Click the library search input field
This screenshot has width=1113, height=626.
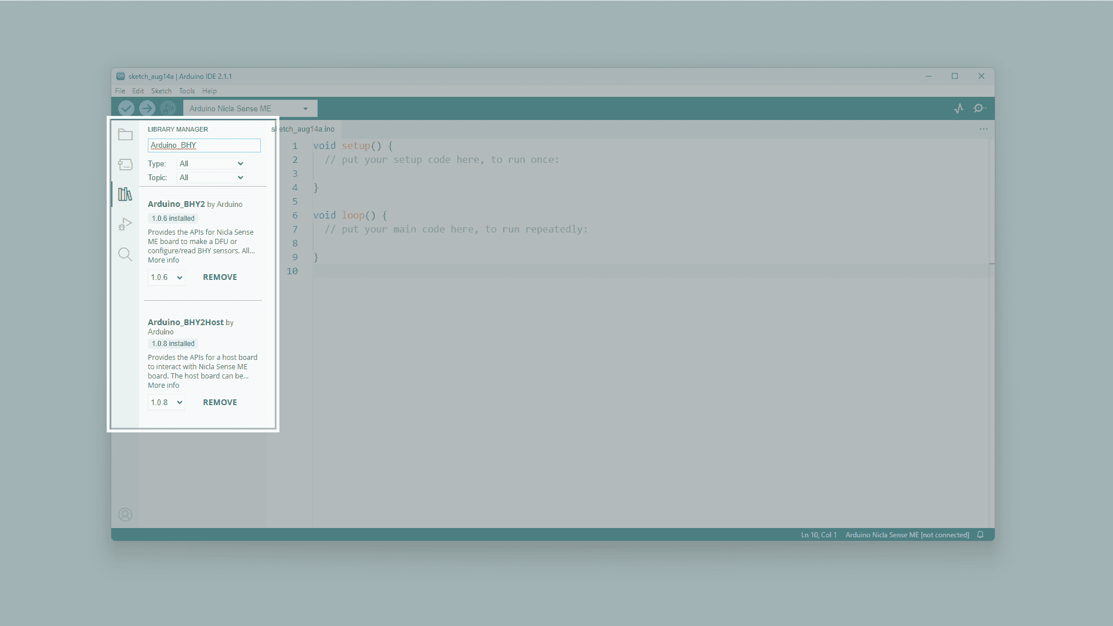[x=204, y=145]
